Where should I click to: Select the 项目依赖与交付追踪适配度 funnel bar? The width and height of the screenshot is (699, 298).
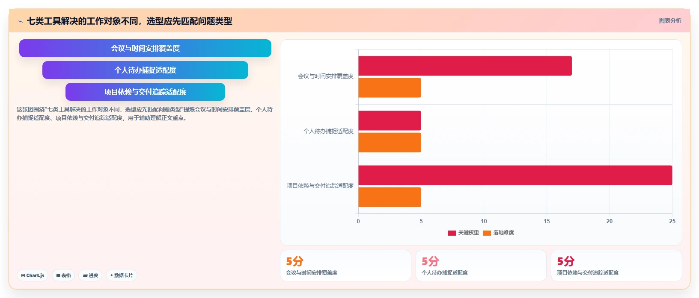pos(145,92)
